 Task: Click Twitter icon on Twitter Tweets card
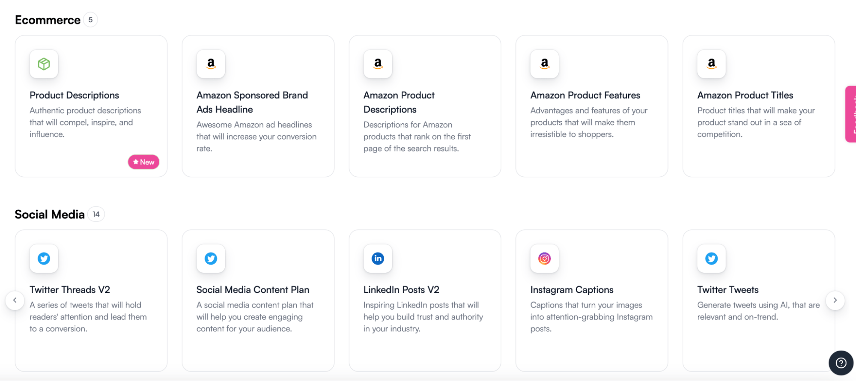coord(711,259)
